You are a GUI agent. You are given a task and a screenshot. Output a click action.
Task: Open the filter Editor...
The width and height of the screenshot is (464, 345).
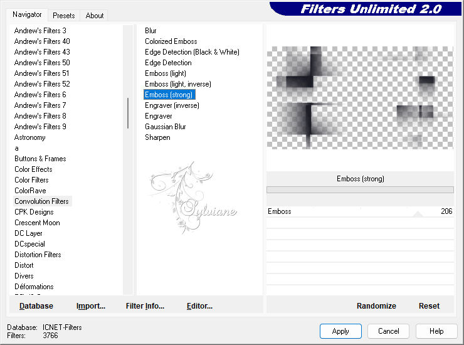coord(199,306)
